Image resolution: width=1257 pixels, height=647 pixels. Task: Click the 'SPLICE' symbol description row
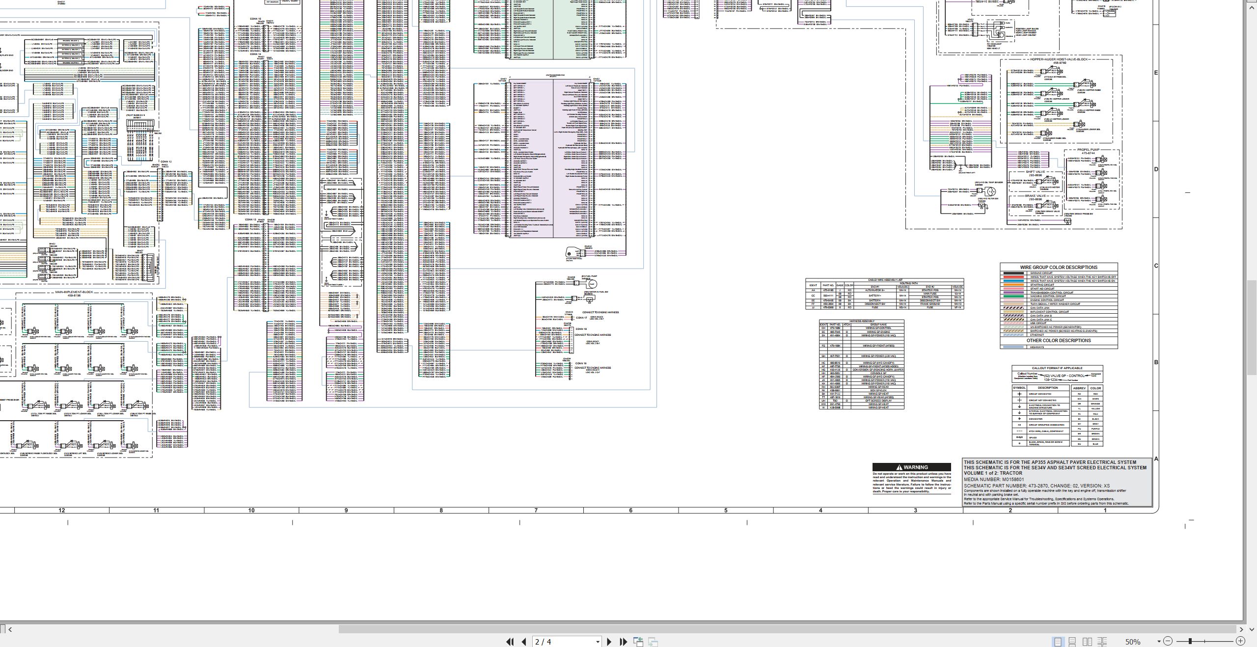(x=1040, y=437)
